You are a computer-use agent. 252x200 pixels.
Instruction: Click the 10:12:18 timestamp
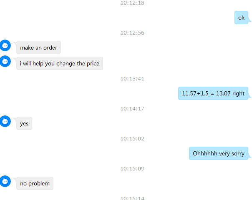point(132,3)
